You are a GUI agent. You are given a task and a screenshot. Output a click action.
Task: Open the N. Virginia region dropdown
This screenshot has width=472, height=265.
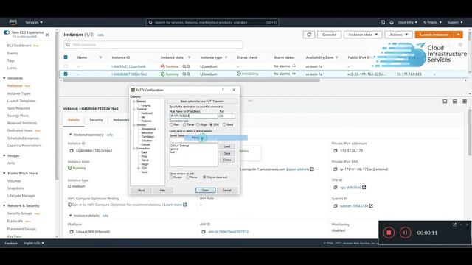tap(432, 22)
